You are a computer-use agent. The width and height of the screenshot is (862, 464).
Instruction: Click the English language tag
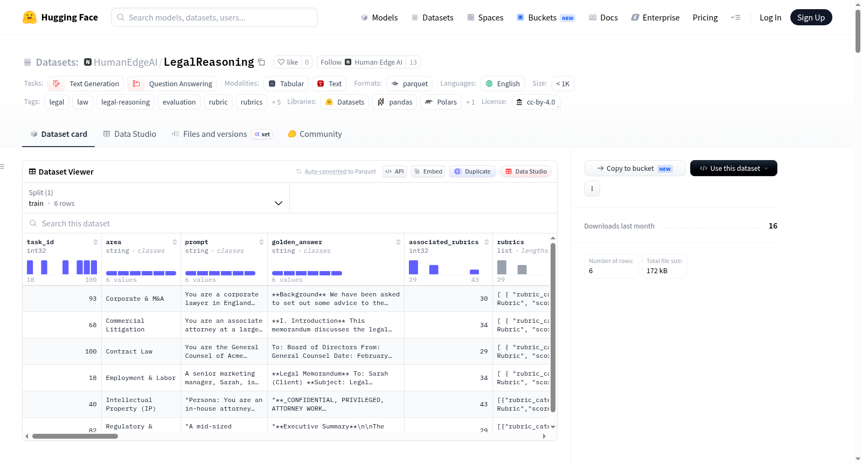coord(503,84)
